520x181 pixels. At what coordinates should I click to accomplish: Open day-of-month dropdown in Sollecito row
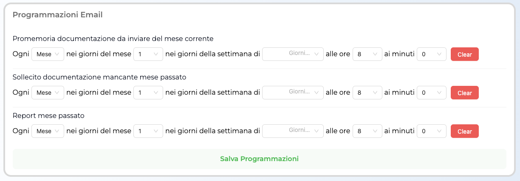click(x=148, y=93)
